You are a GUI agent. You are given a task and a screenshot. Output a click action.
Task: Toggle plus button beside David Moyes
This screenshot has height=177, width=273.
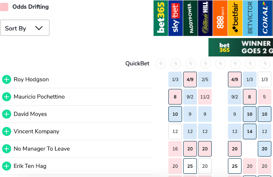click(6, 114)
